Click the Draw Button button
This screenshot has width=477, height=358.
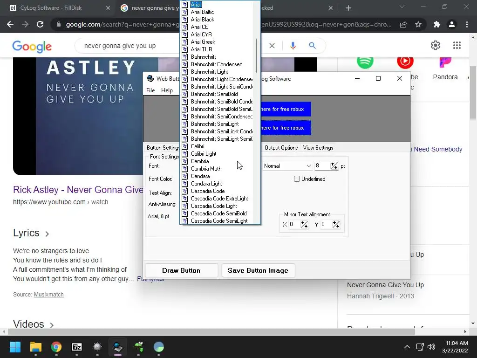181,271
